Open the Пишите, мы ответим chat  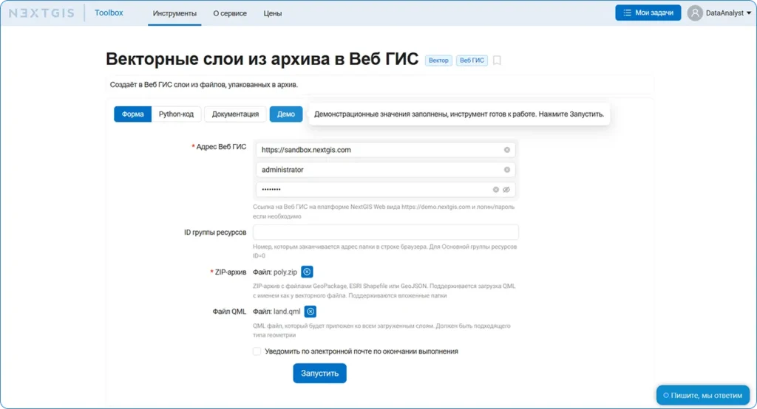coord(703,396)
